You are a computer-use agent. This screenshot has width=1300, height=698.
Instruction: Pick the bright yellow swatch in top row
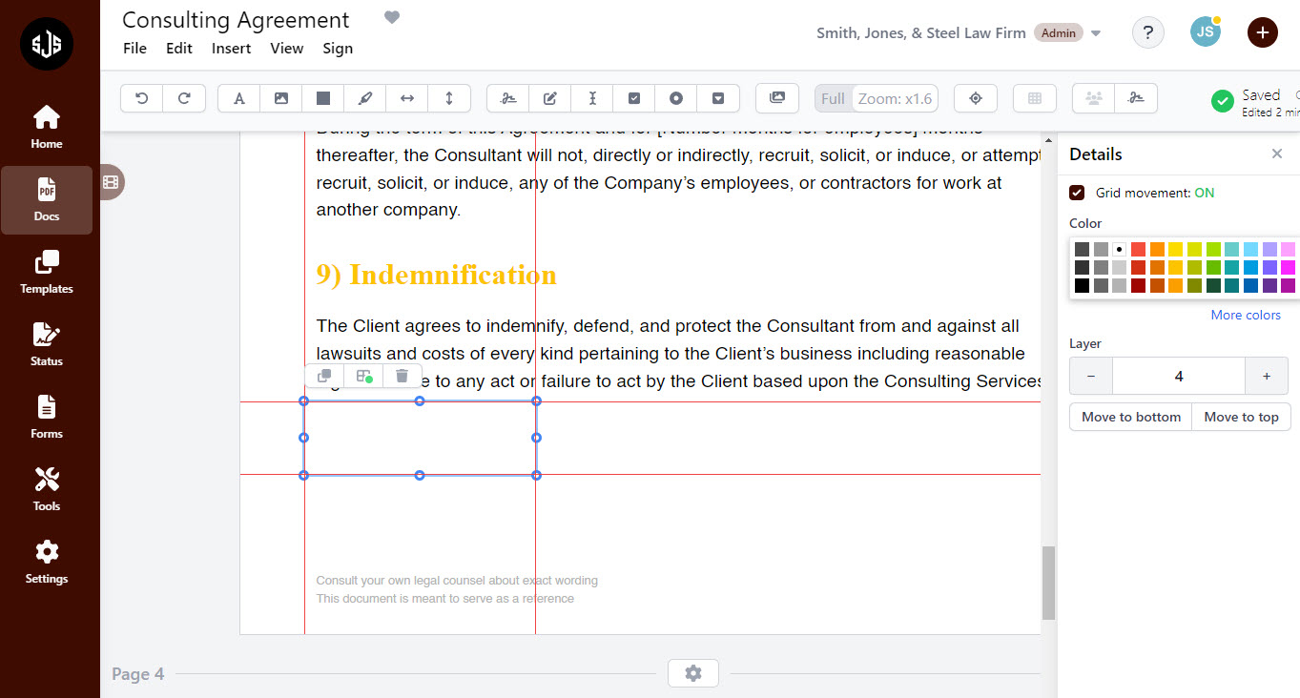[1175, 249]
